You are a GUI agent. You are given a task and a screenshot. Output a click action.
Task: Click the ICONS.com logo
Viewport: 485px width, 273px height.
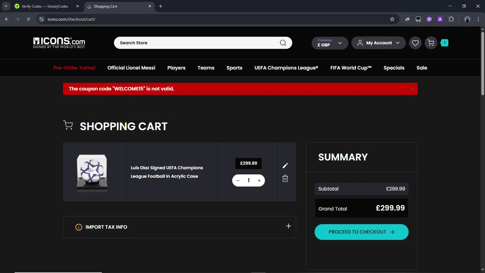(x=59, y=43)
